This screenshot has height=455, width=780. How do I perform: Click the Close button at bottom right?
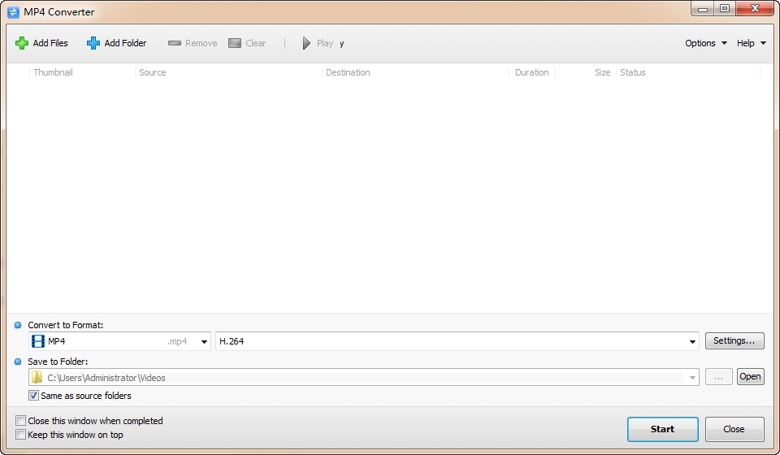(x=734, y=429)
